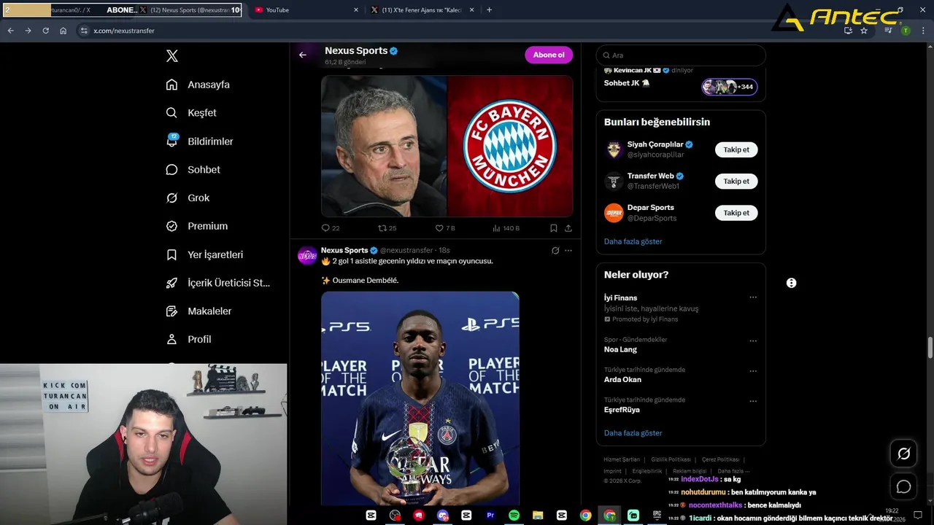The width and height of the screenshot is (934, 525).
Task: Open the floating messages button
Action: click(903, 486)
